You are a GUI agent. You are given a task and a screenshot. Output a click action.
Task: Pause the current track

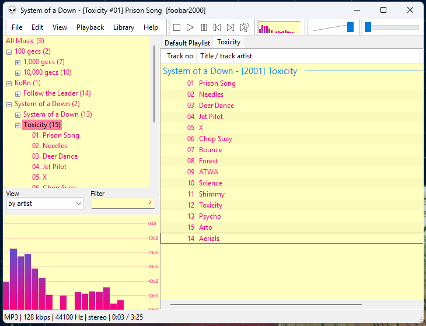click(204, 27)
